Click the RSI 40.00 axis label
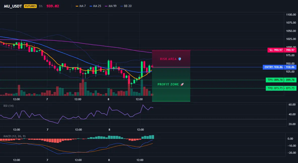The height and width of the screenshot is (163, 298). [292, 114]
